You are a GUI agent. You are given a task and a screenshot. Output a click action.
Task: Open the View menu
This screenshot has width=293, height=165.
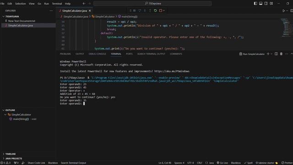(32, 4)
